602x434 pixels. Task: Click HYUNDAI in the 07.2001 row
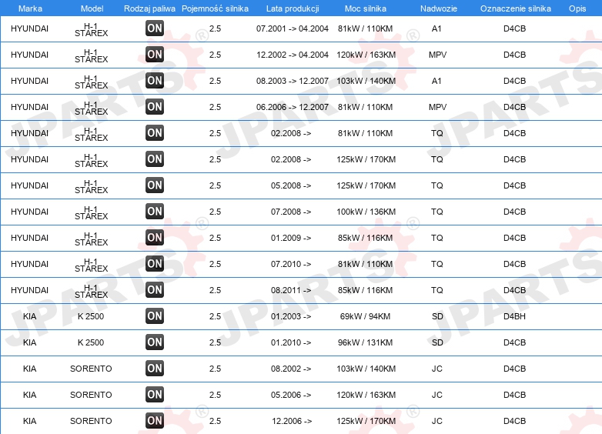coord(29,28)
